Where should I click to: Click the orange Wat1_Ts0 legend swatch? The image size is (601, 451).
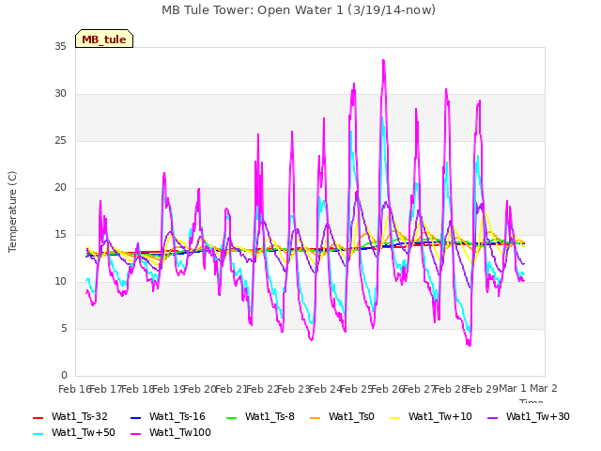tap(316, 418)
